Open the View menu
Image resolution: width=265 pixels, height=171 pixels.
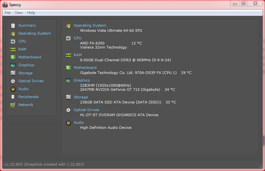pyautogui.click(x=19, y=13)
